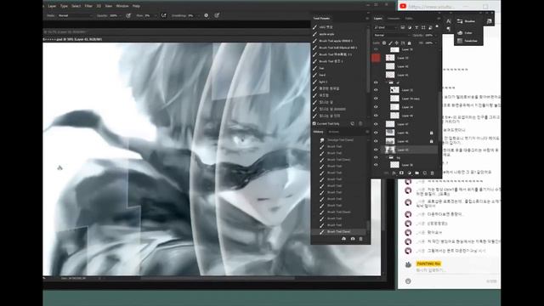
Task: Toggle layer filtering on/off switch
Action: pyautogui.click(x=437, y=26)
